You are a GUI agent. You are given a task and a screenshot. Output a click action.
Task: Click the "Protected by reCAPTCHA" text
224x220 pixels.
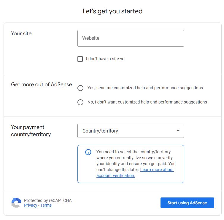pyautogui.click(x=48, y=200)
